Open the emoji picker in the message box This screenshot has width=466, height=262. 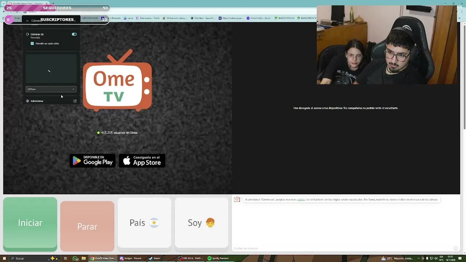(455, 248)
